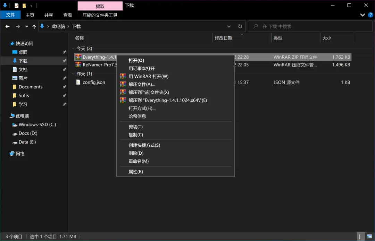The width and height of the screenshot is (375, 241).
Task: Click the download arrow icon in title bar
Action: pos(5,5)
